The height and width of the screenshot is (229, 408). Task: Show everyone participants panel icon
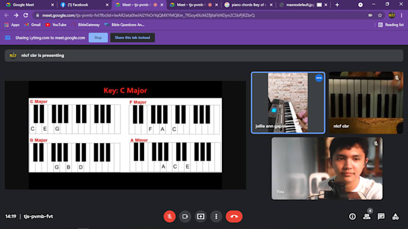(367, 216)
